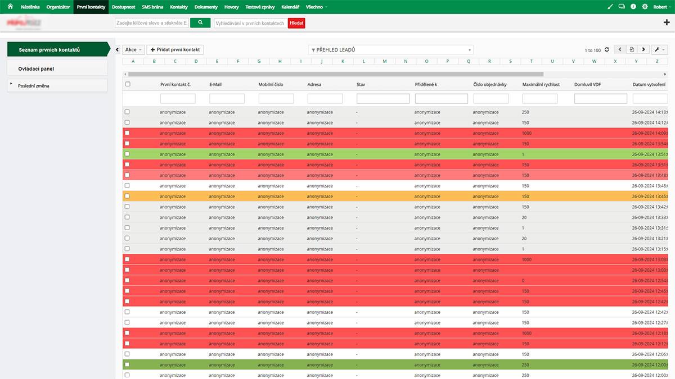This screenshot has width=675, height=379.
Task: Click the Home icon in navbar
Action: 10,7
